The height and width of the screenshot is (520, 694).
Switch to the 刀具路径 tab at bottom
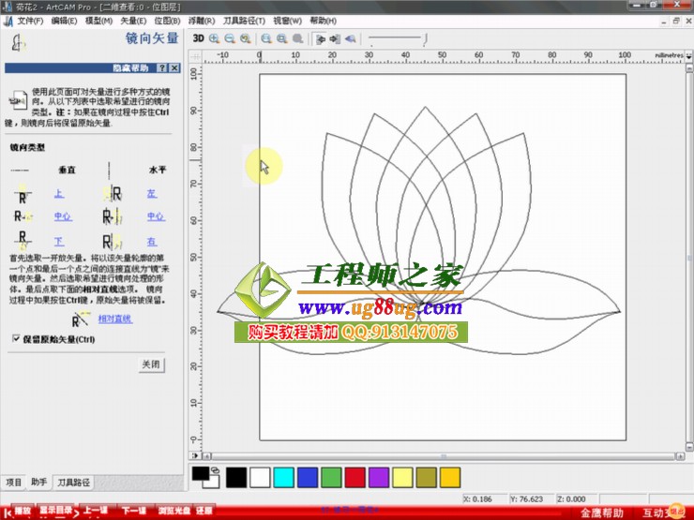pos(74,483)
